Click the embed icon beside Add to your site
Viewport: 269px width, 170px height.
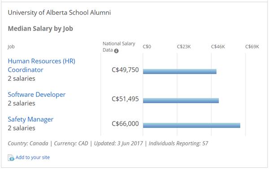[x=11, y=157]
